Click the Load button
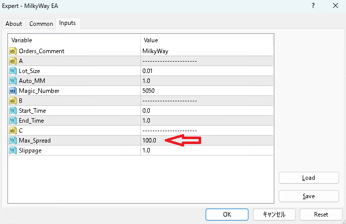This screenshot has height=224, width=346. [309, 178]
